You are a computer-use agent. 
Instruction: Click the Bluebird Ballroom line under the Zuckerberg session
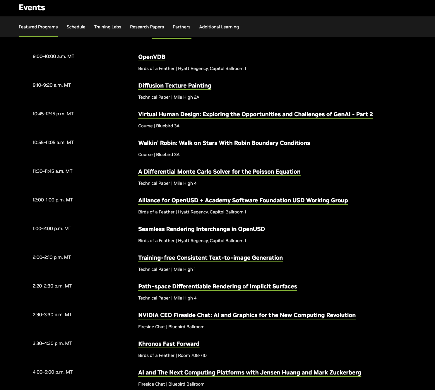point(171,384)
